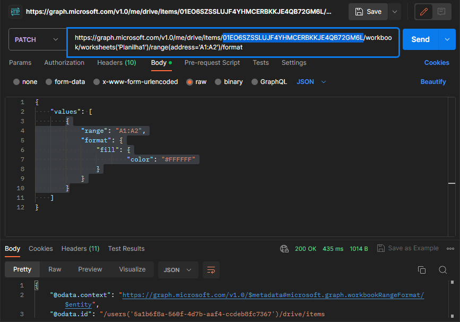Click the 435 ms response time
The height and width of the screenshot is (322, 460).
point(333,249)
